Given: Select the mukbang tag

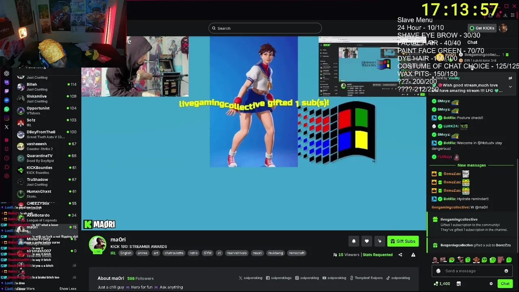Looking at the screenshot, I should click(x=275, y=253).
